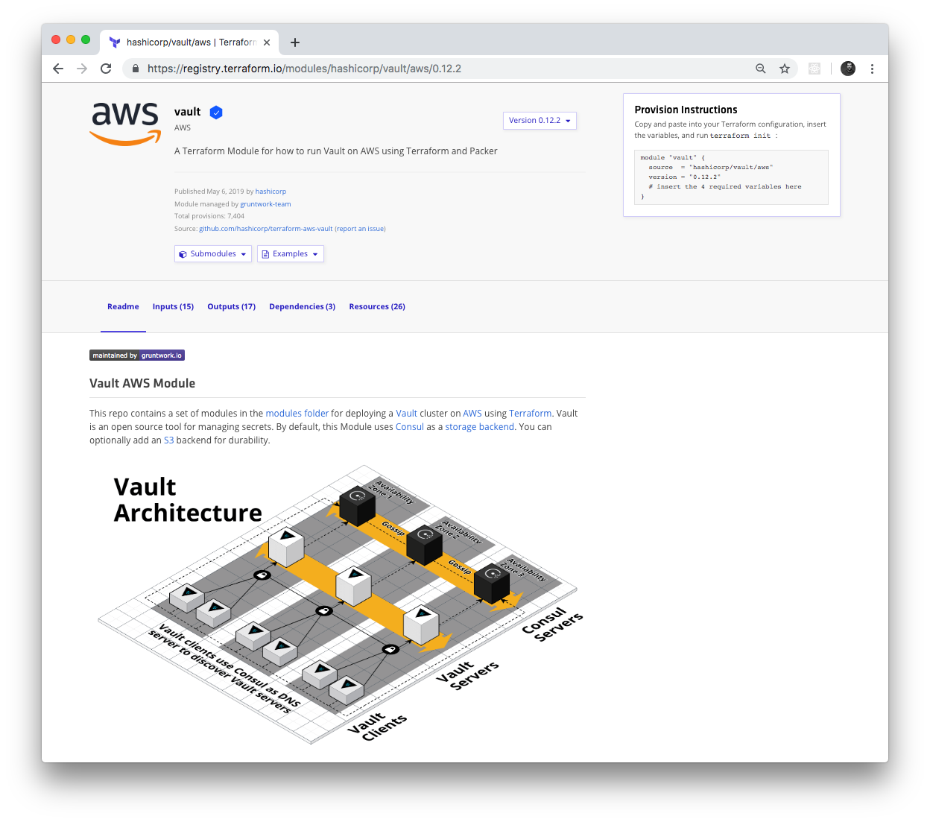
Task: Expand the Submodules dropdown
Action: pos(212,253)
